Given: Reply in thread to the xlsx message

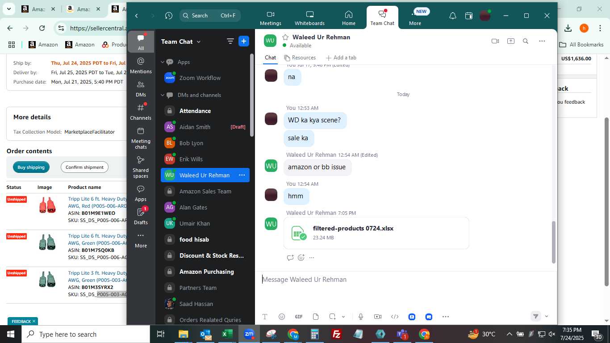Looking at the screenshot, I should (290, 258).
